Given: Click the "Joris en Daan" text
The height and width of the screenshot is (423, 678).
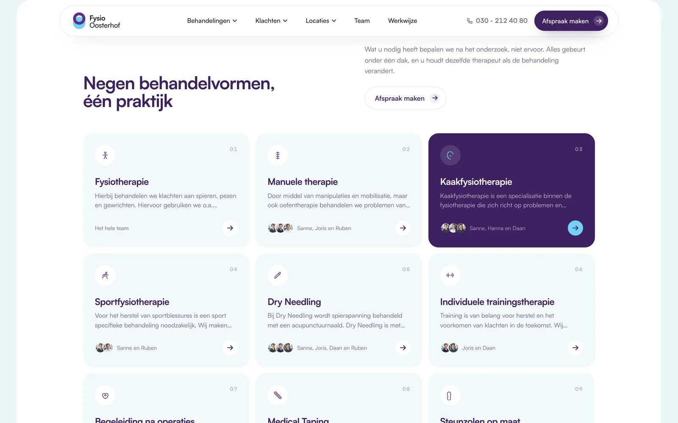Looking at the screenshot, I should coord(478,348).
